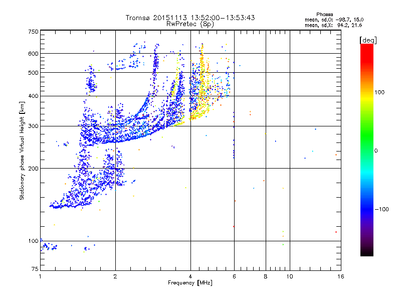Click the y-axis tick label "100"
This screenshot has width=401, height=301.
coord(33,241)
